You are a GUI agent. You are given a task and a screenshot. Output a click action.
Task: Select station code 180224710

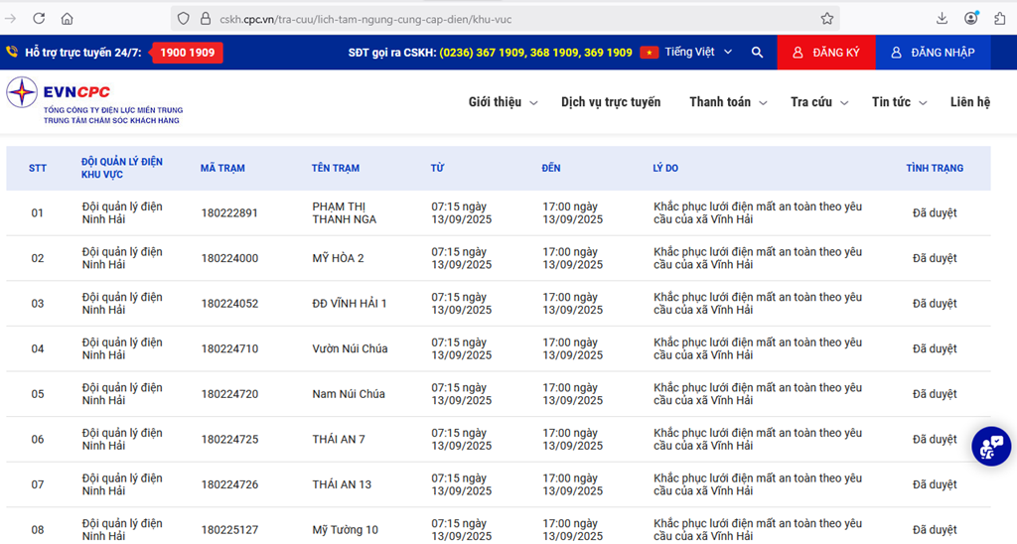[x=229, y=348]
